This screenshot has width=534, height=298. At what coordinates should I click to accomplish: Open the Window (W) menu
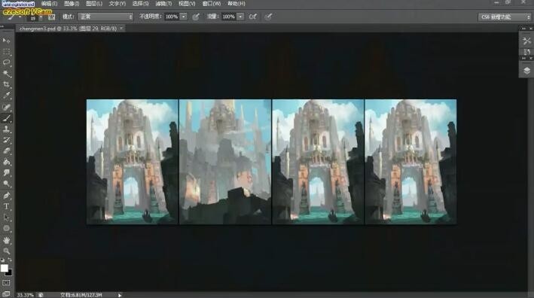(211, 4)
